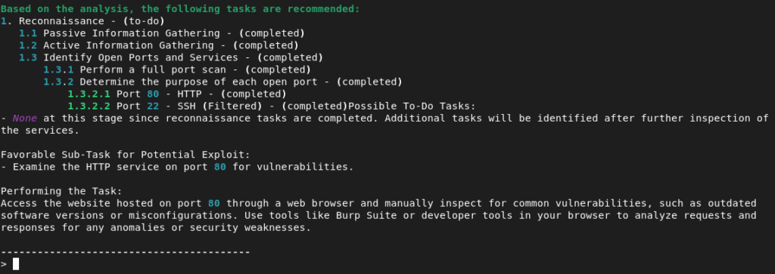Click the dashed separator line
The image size is (775, 274).
point(126,252)
